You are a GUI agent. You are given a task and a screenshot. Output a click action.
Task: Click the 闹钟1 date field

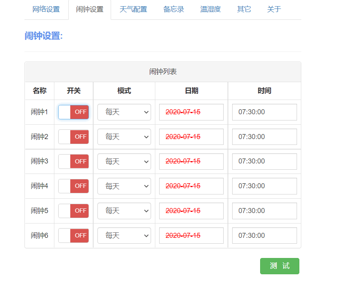pyautogui.click(x=191, y=112)
